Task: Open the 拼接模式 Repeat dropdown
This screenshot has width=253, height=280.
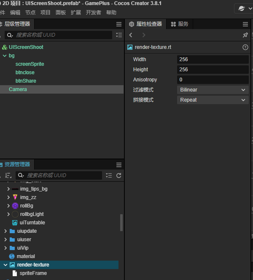Action: tap(213, 100)
